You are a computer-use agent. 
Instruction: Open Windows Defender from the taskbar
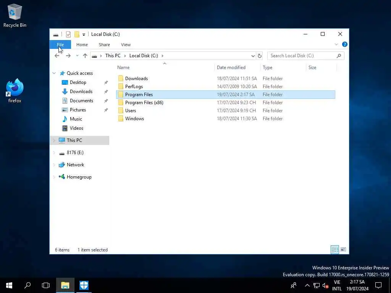click(x=84, y=285)
